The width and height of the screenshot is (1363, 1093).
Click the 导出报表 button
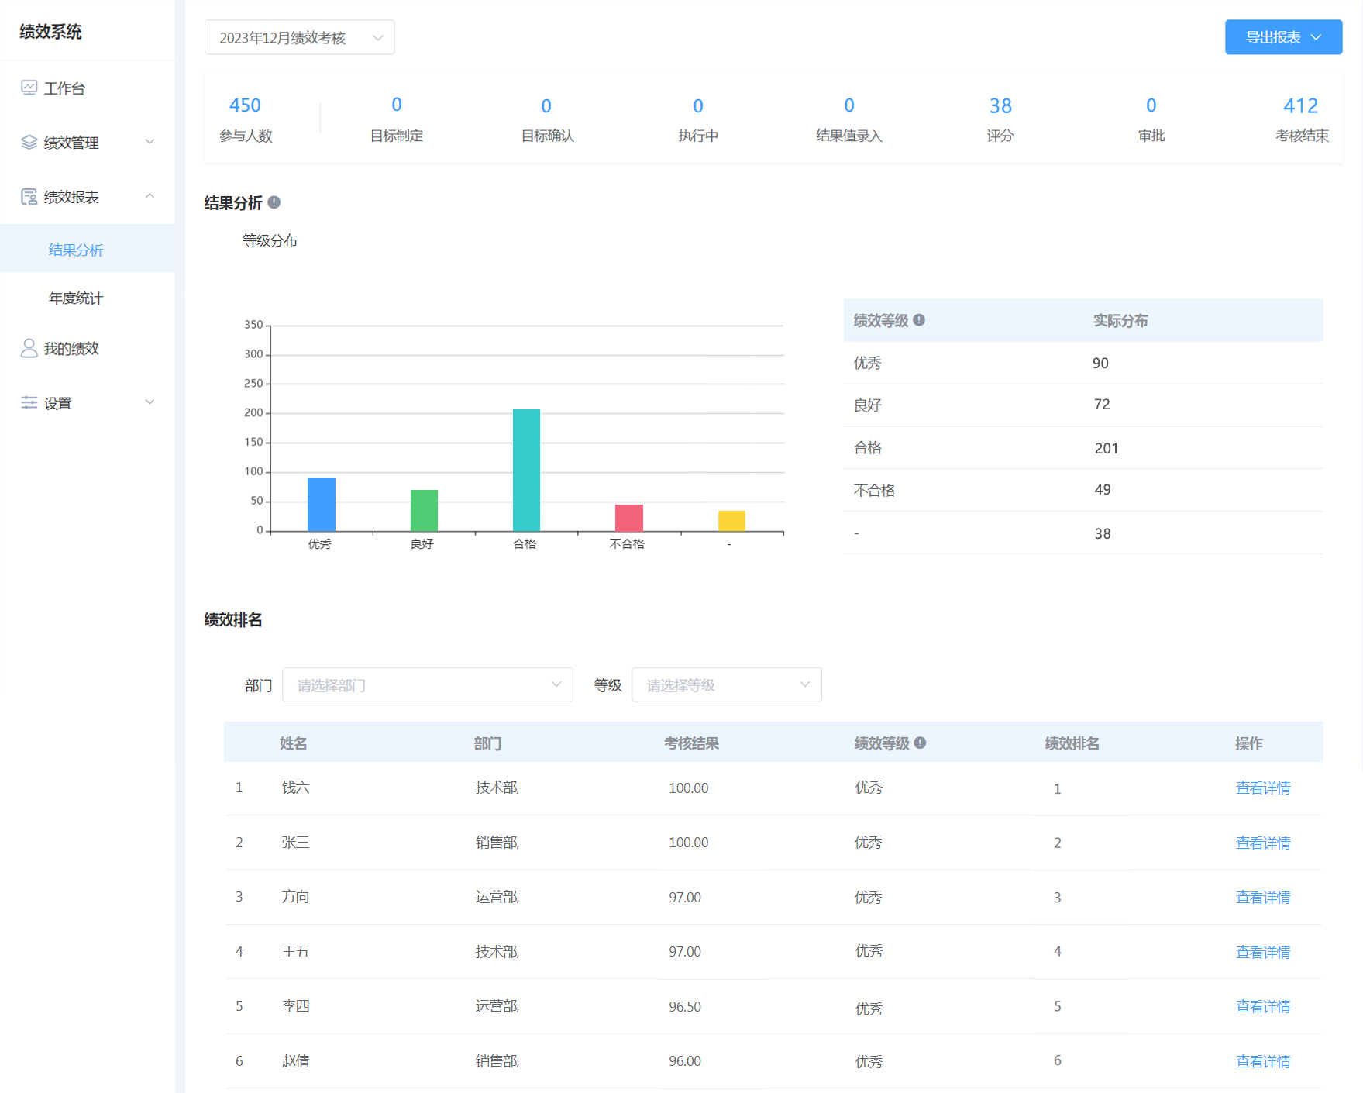pos(1282,37)
